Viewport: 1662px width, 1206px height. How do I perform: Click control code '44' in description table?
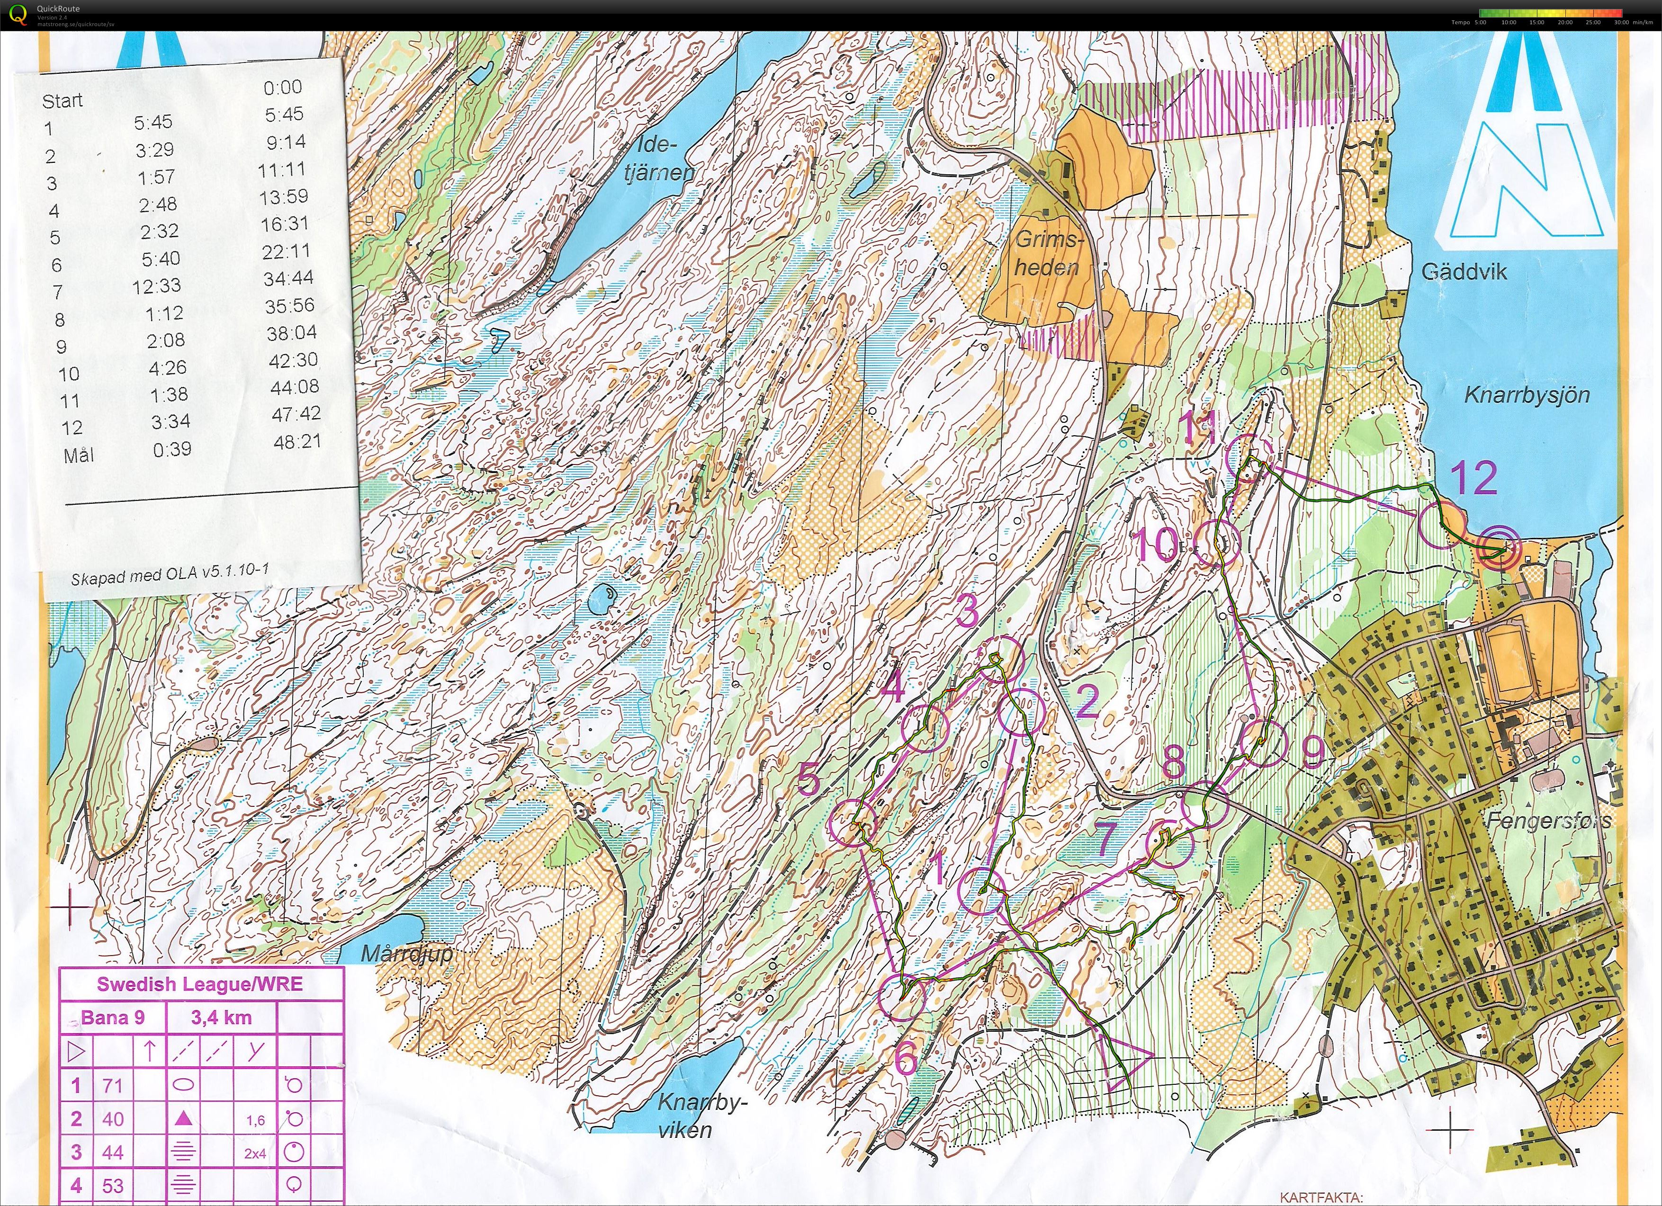point(112,1152)
